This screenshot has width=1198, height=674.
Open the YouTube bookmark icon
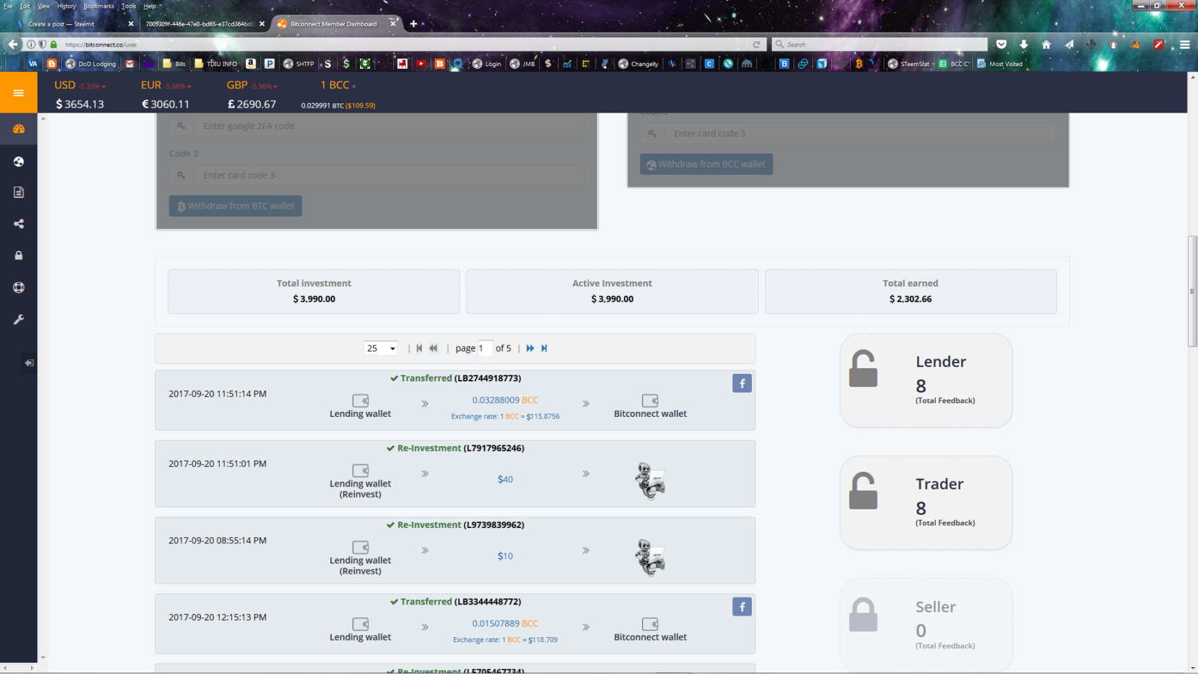pyautogui.click(x=421, y=64)
